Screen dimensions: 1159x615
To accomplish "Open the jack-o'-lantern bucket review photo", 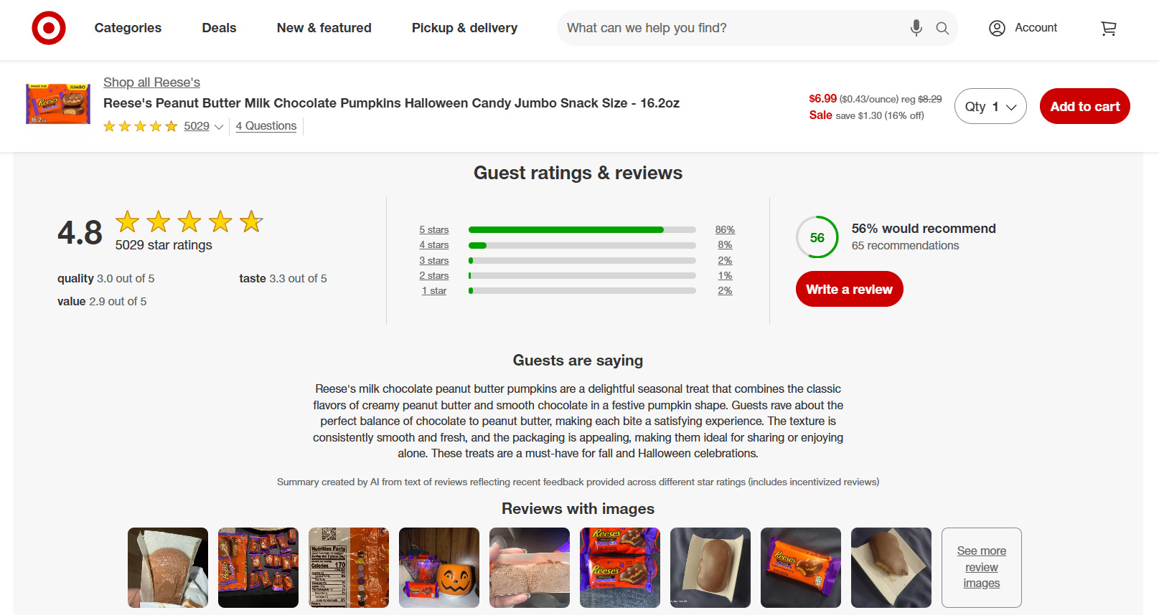I will tap(439, 568).
